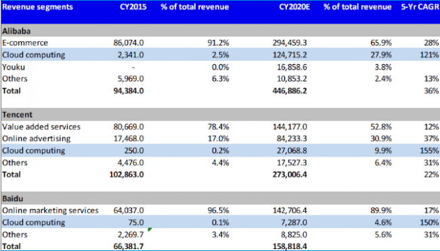This screenshot has height=251, width=440.
Task: Click the 96.5% share cell
Action: tap(219, 211)
